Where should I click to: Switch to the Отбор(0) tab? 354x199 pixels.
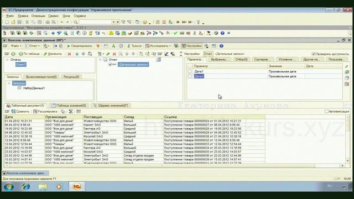click(241, 60)
